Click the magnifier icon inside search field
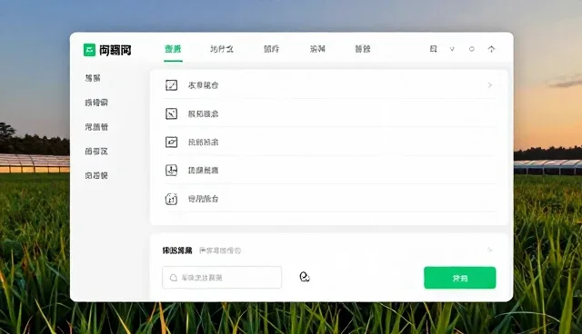 (x=174, y=278)
